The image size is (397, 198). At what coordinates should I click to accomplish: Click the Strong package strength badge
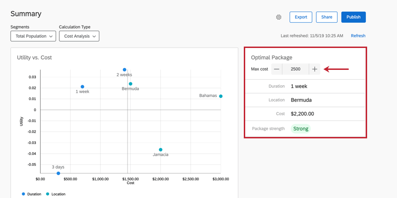[x=301, y=129]
